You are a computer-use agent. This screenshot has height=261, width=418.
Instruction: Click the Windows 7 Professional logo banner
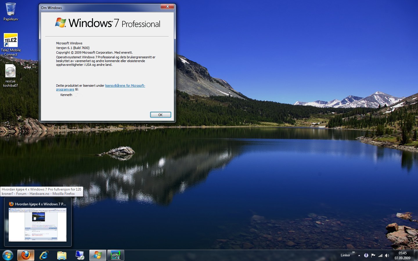coord(107,23)
